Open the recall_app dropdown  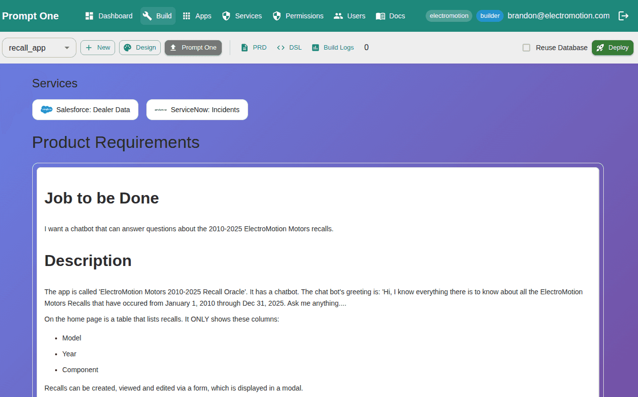click(x=39, y=48)
